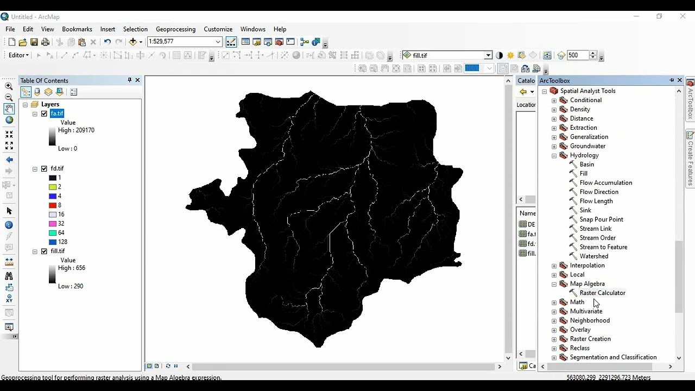Toggle fa.tif layer visibility checkbox
The image size is (695, 391).
click(44, 113)
